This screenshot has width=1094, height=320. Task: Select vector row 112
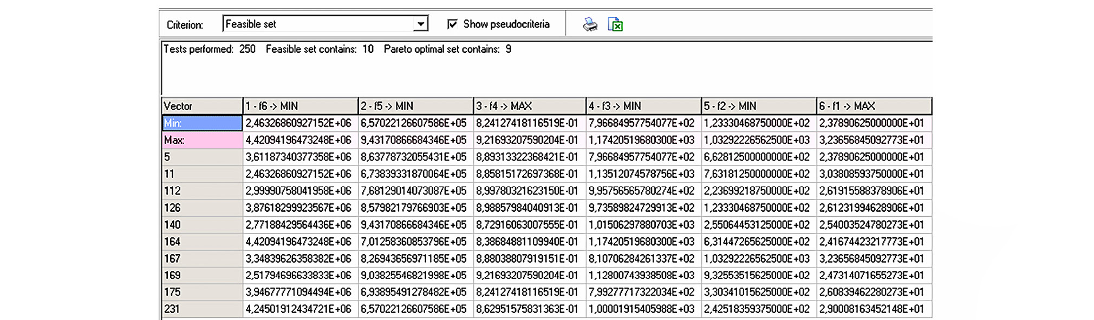pyautogui.click(x=201, y=191)
